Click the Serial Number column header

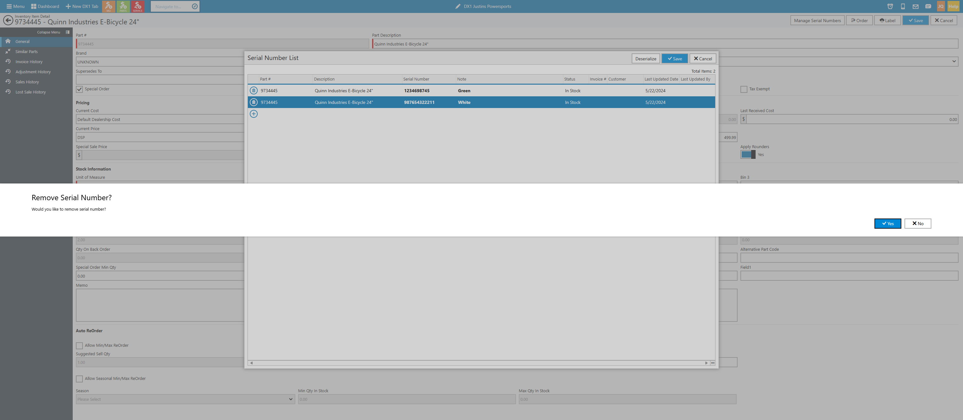coord(428,79)
